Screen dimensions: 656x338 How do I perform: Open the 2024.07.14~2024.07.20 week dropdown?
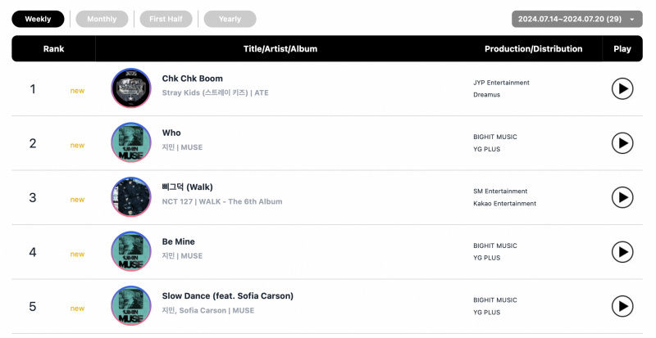click(577, 19)
